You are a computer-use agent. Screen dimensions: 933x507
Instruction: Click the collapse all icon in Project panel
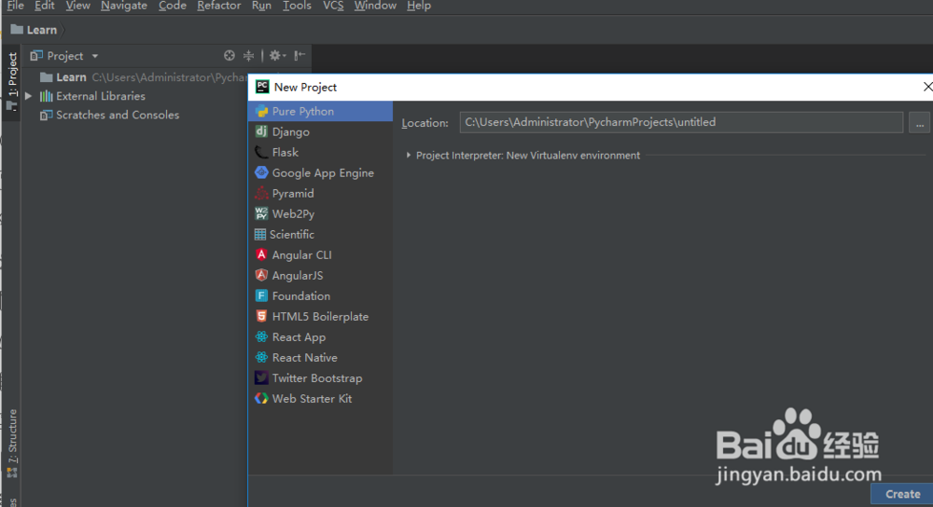click(249, 55)
